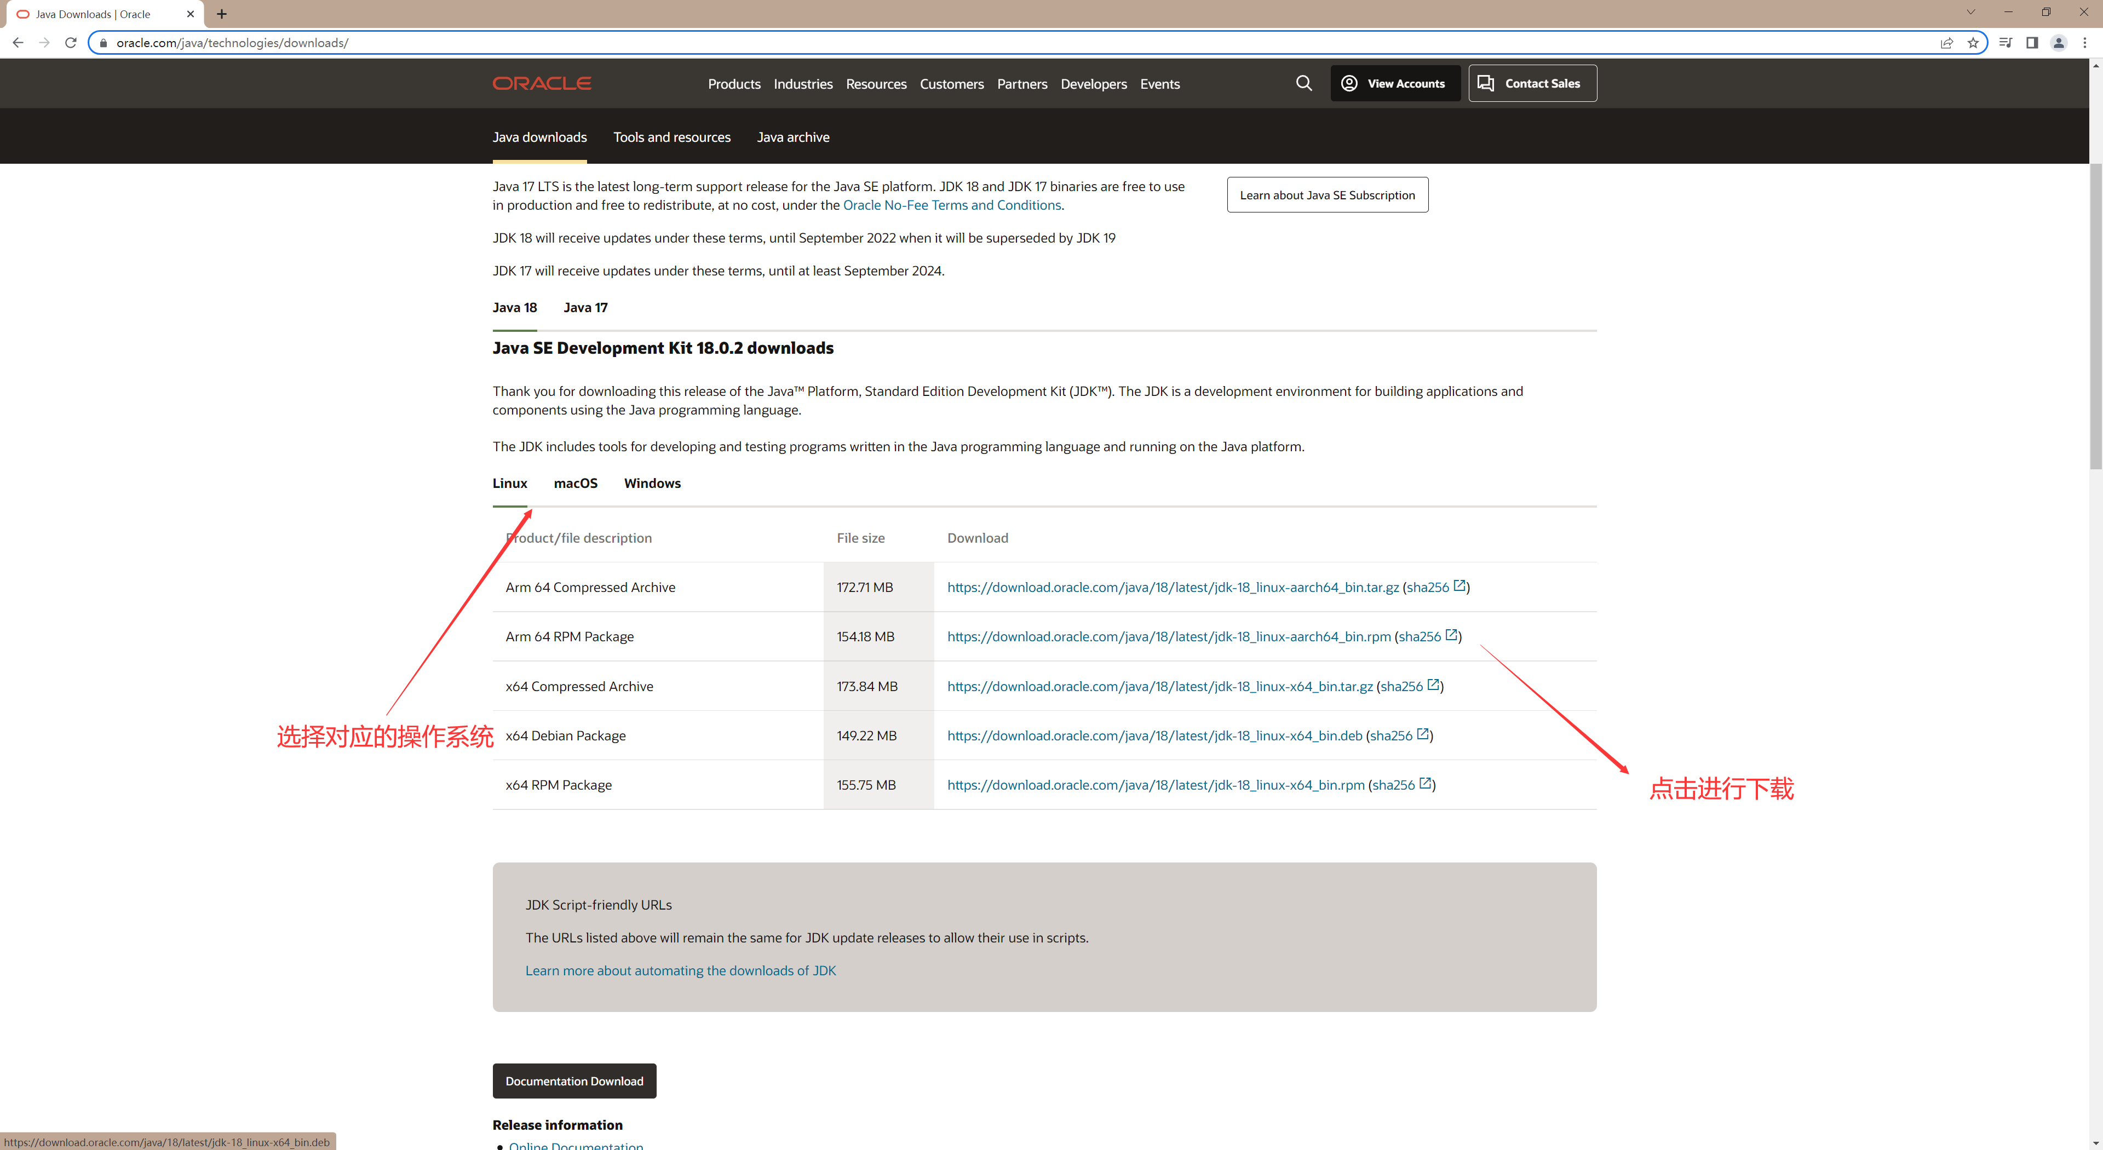Open Chrome three-dot menu

pyautogui.click(x=2084, y=43)
